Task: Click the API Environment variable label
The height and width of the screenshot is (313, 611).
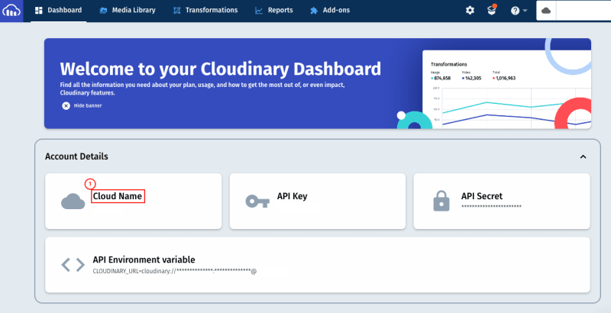Action: tap(144, 260)
